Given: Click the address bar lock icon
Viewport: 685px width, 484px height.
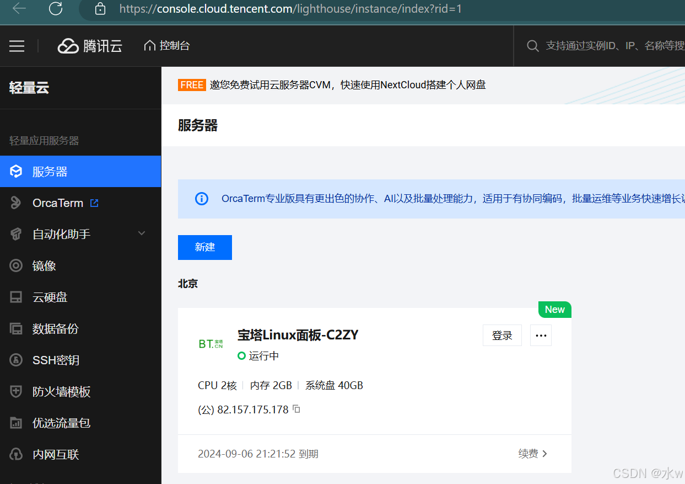Looking at the screenshot, I should click(100, 9).
